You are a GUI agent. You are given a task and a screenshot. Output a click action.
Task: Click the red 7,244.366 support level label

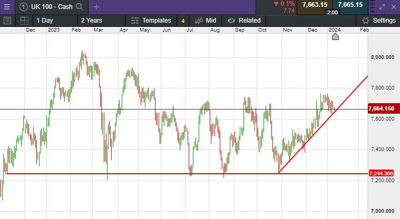click(383, 173)
